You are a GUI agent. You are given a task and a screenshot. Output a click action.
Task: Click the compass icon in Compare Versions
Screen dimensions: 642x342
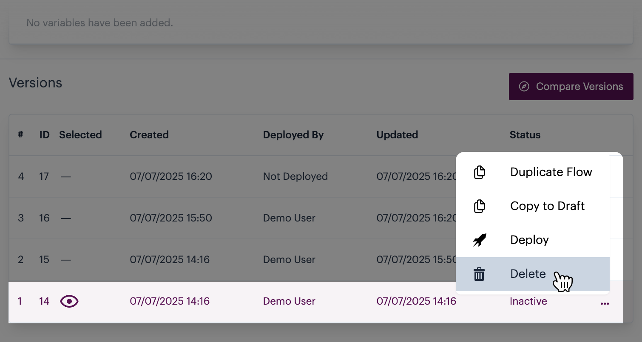click(x=524, y=87)
